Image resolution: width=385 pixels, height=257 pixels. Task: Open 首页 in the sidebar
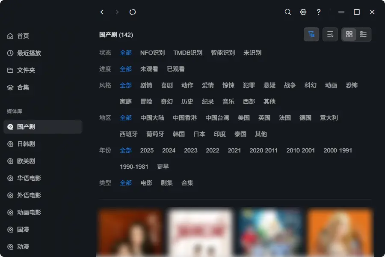pyautogui.click(x=23, y=36)
